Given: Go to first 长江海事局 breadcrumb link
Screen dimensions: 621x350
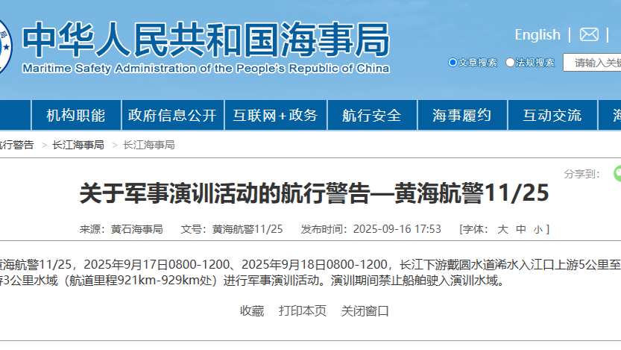Looking at the screenshot, I should [x=78, y=145].
